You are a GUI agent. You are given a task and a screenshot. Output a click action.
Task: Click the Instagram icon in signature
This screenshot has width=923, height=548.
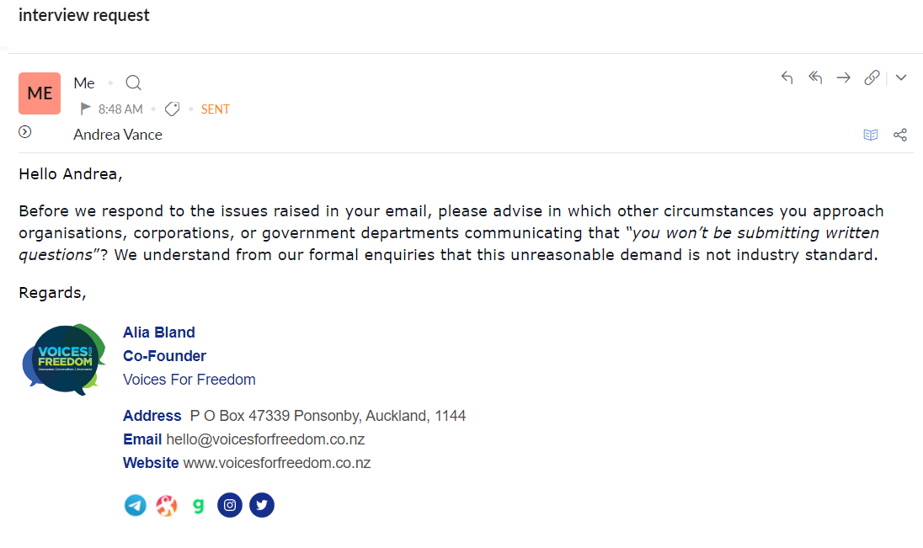click(x=230, y=505)
